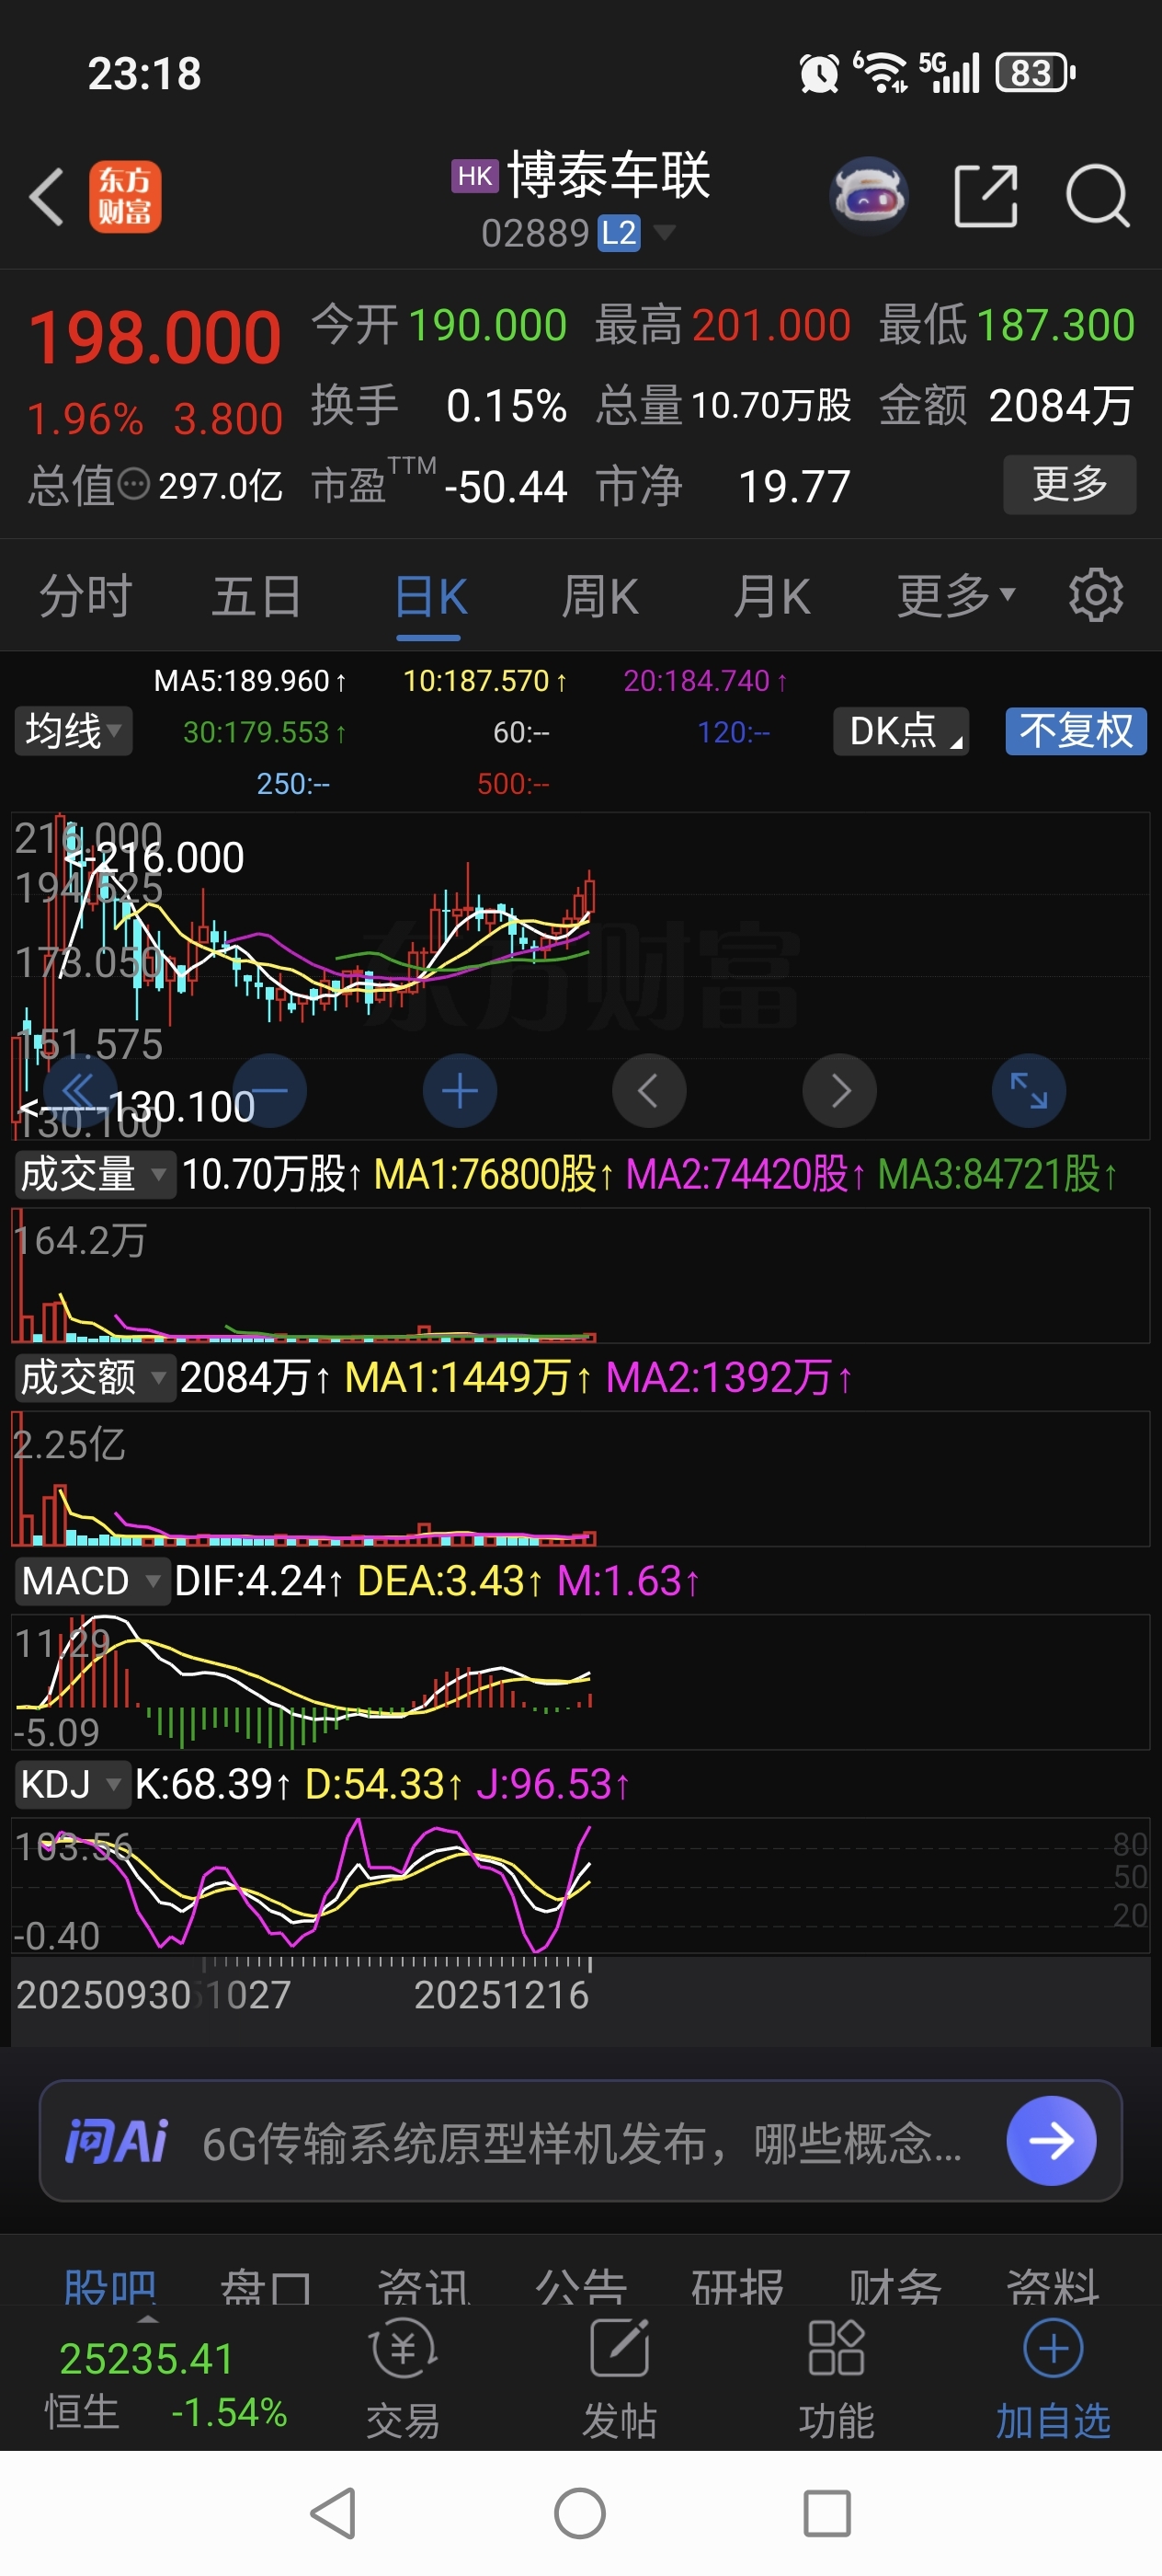Tap the current price 198.000
Viewport: 1162px width, 2576px height.
154,337
